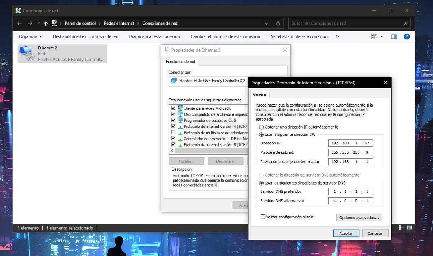Uncheck Cliente para redes Microsoft

pos(173,108)
